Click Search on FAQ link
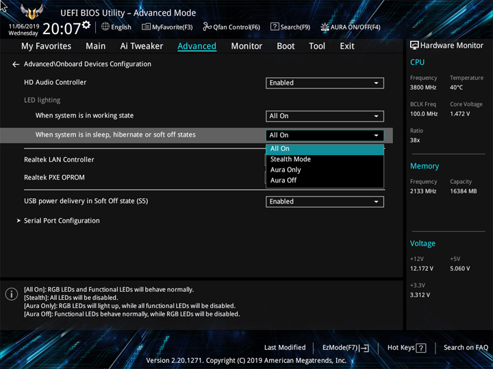 (x=466, y=347)
